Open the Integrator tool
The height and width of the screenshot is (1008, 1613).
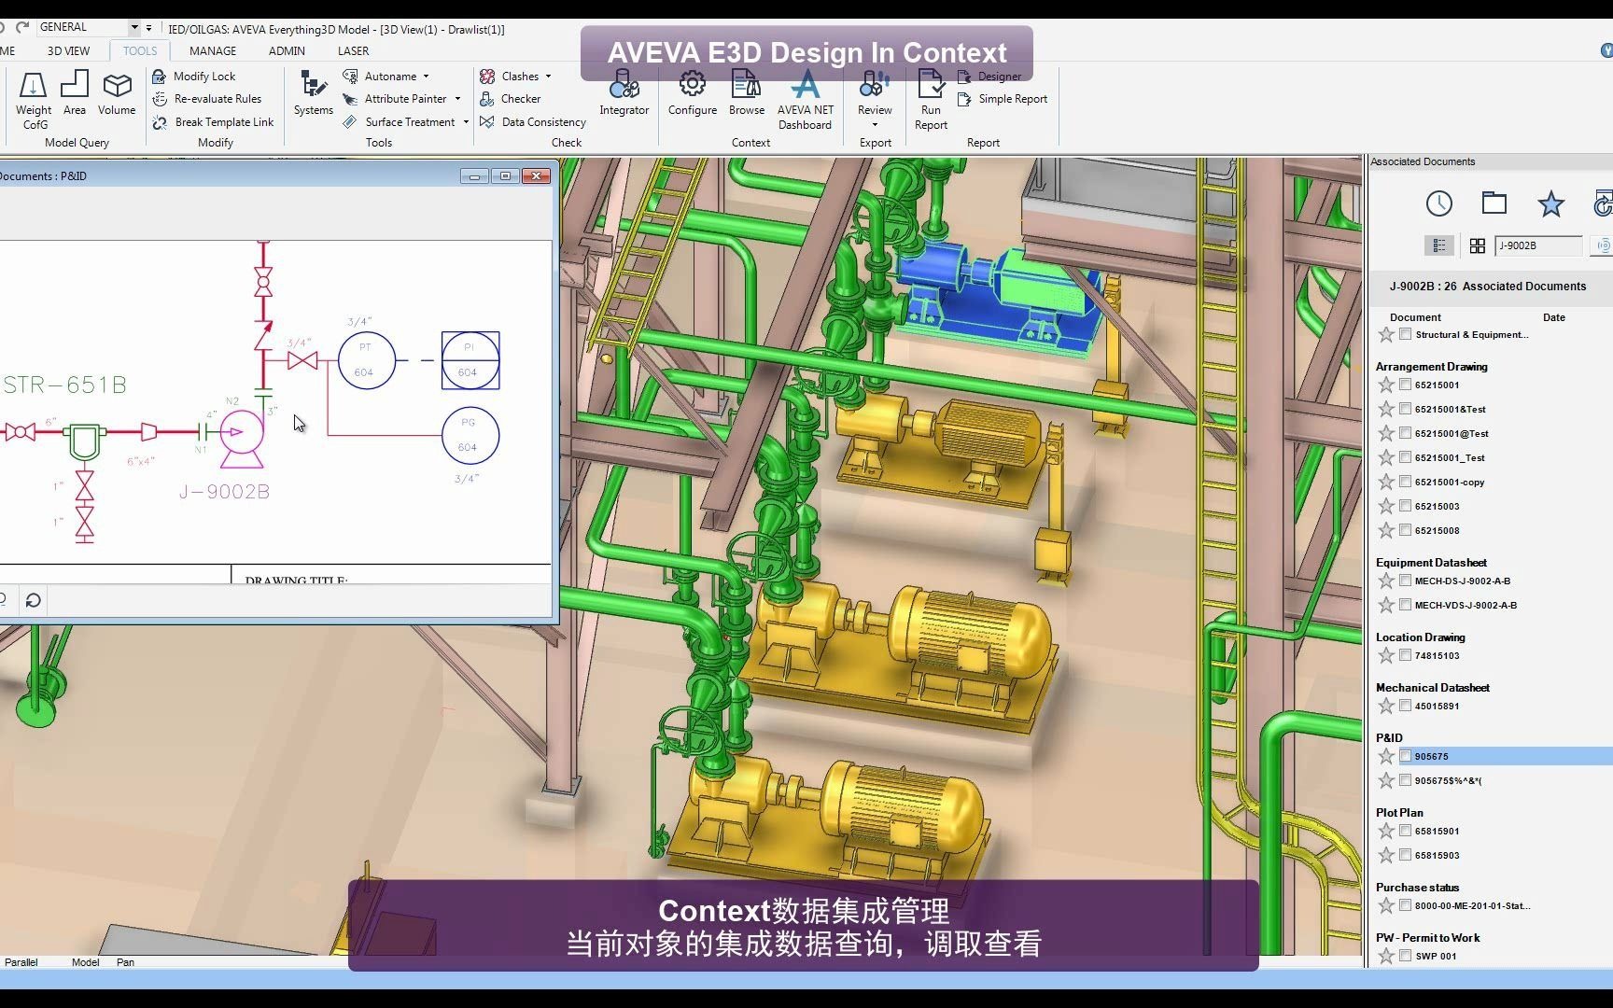(x=624, y=91)
